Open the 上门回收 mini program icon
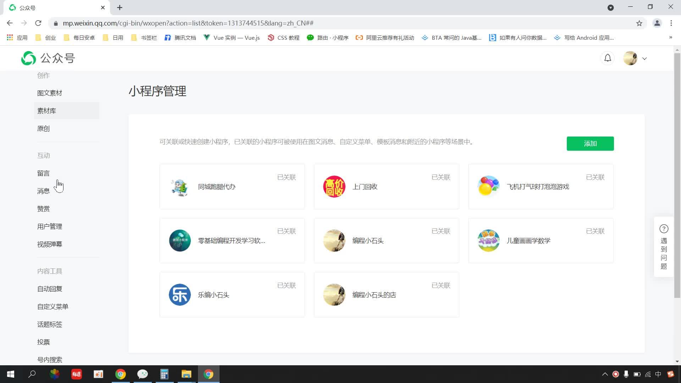The height and width of the screenshot is (383, 681). (x=334, y=187)
